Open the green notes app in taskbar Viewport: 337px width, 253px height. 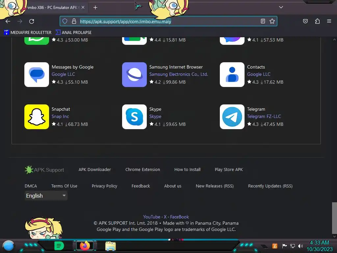[x=59, y=246]
